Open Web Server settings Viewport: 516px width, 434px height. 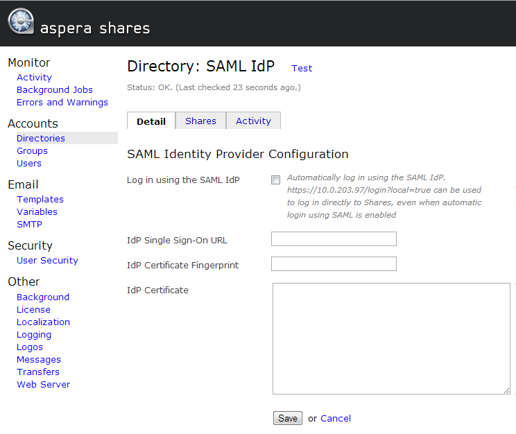point(44,384)
